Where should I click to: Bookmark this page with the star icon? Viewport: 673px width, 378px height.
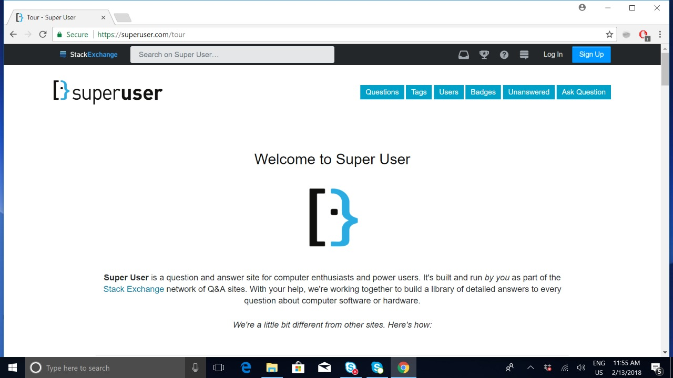point(609,35)
